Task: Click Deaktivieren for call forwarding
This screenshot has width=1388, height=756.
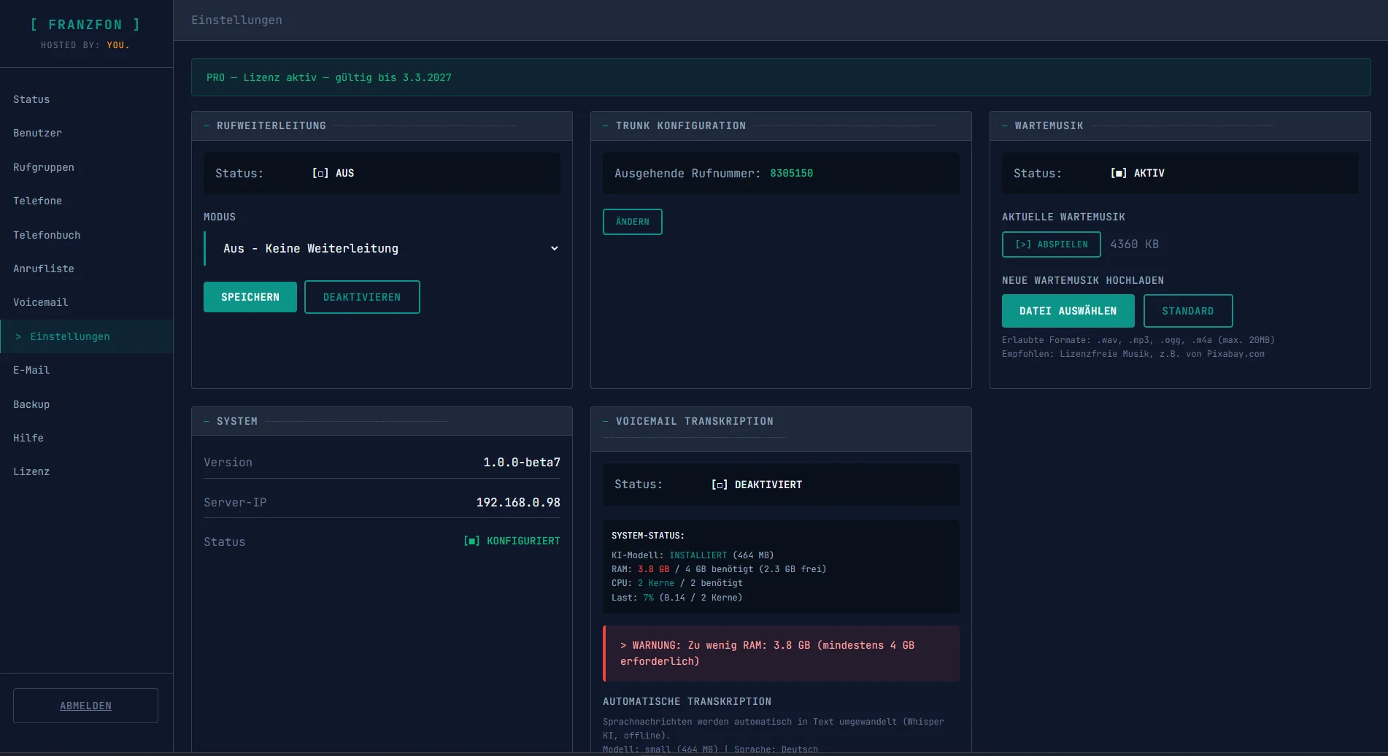Action: click(x=362, y=298)
